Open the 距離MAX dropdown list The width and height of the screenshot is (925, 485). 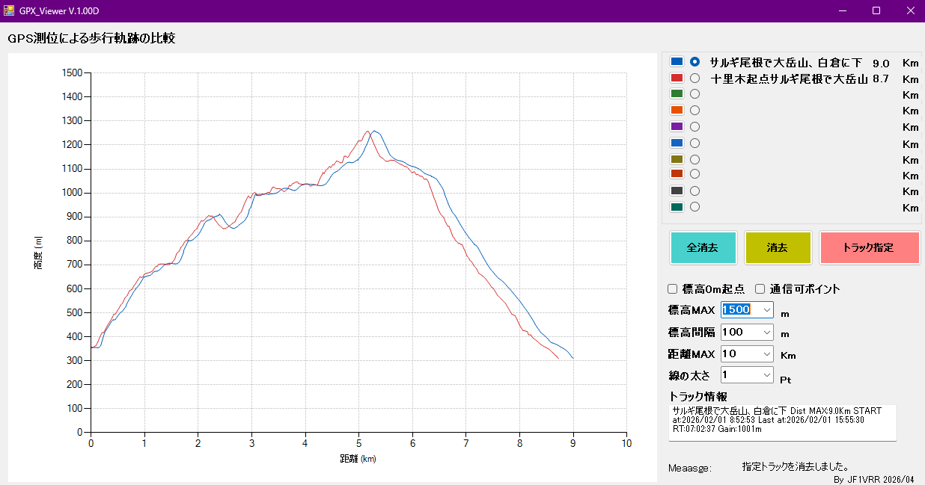[766, 354]
